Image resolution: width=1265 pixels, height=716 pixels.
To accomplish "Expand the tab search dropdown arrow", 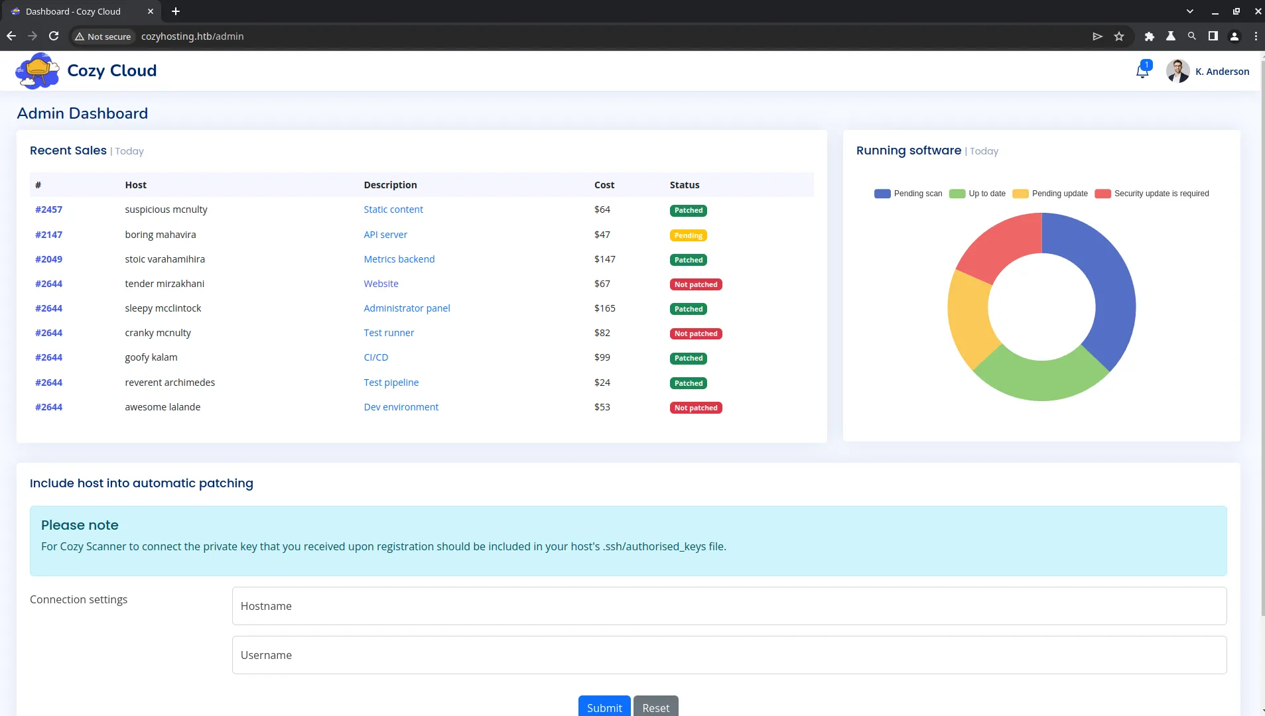I will click(1189, 11).
